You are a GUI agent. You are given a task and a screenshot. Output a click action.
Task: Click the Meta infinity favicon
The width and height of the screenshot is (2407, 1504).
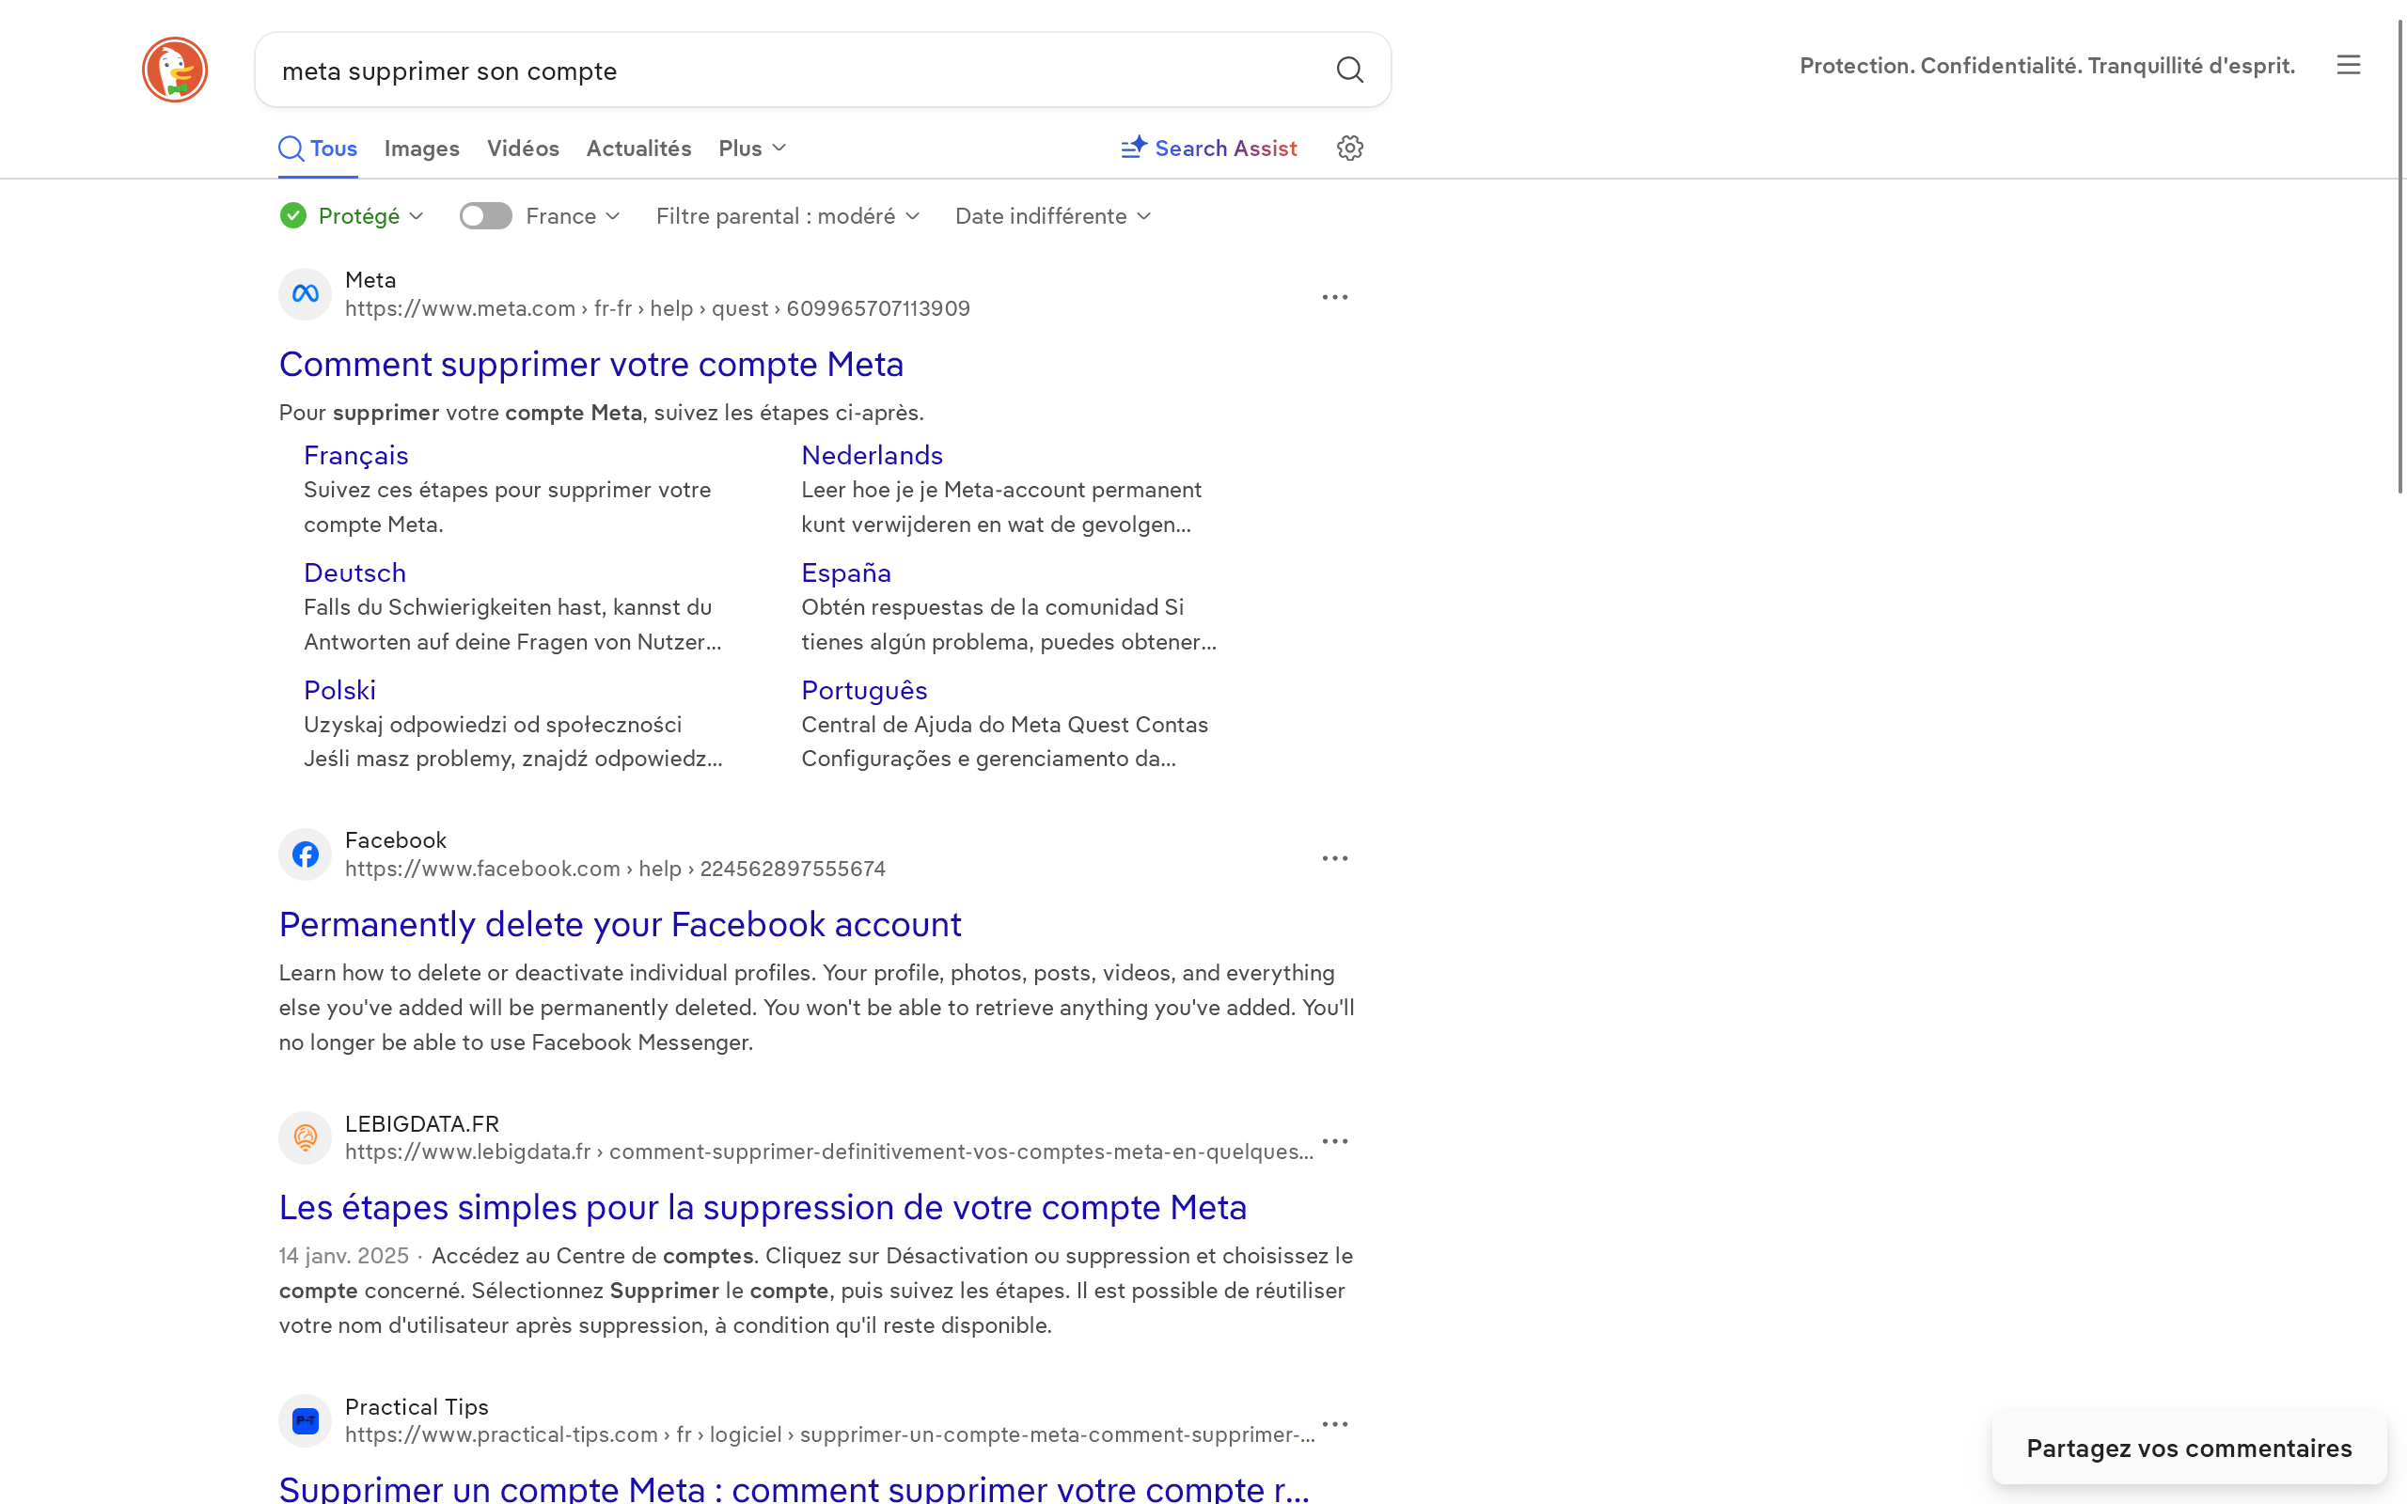[306, 294]
